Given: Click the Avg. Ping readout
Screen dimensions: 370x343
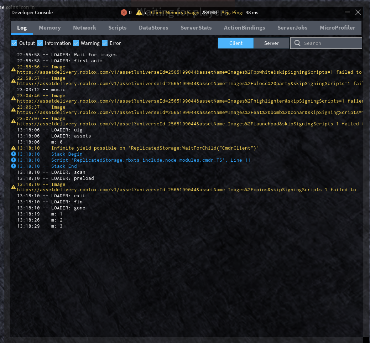Looking at the screenshot, I should (x=240, y=12).
